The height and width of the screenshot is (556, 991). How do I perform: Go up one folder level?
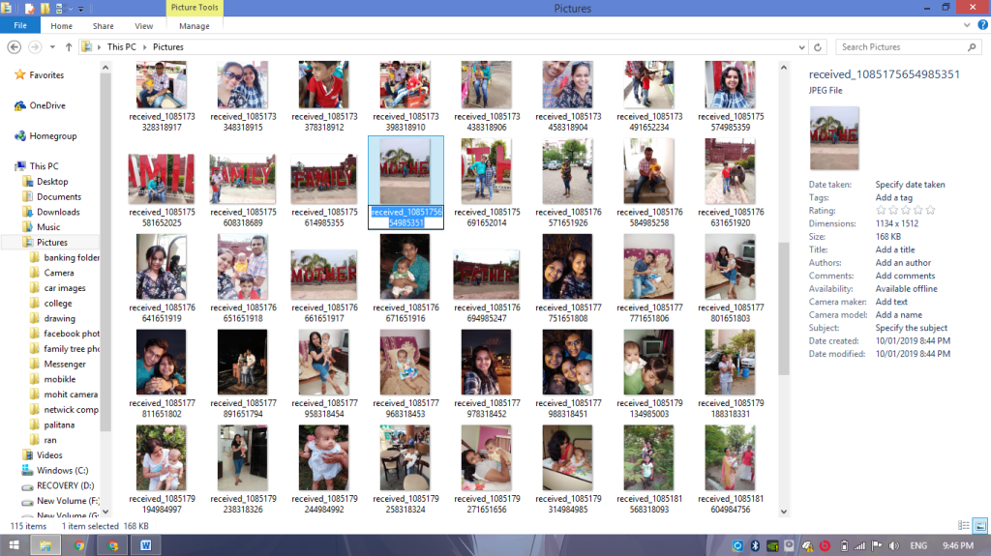[69, 46]
